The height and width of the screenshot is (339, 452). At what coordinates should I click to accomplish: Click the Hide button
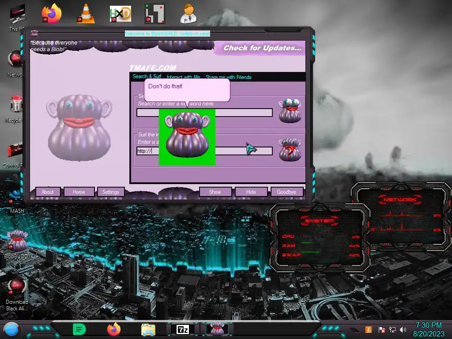click(x=251, y=192)
